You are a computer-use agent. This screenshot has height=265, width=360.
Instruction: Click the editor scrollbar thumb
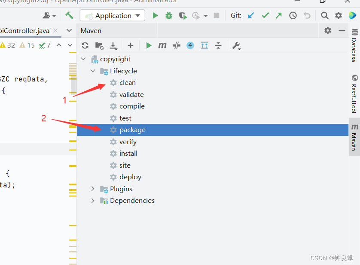tap(73, 85)
